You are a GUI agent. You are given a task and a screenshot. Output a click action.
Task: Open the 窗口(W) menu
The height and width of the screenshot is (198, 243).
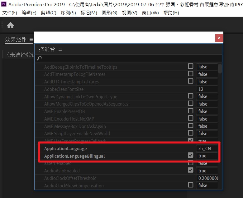coord(150,13)
